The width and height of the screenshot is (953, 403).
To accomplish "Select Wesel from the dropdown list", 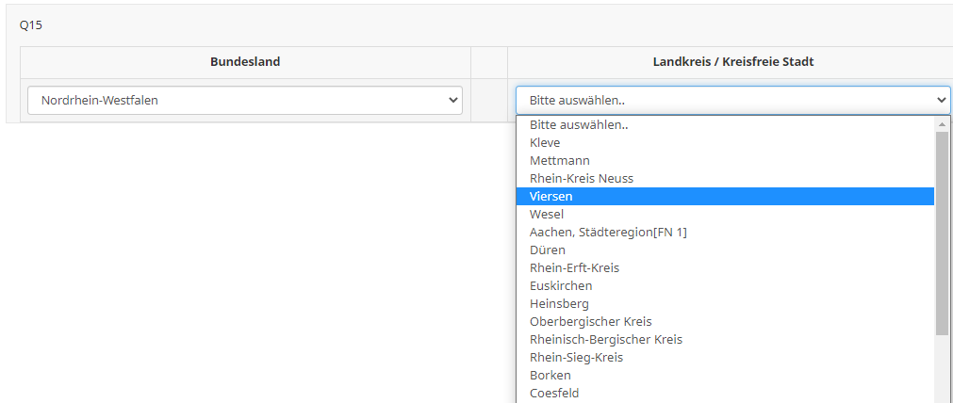I will (x=547, y=214).
